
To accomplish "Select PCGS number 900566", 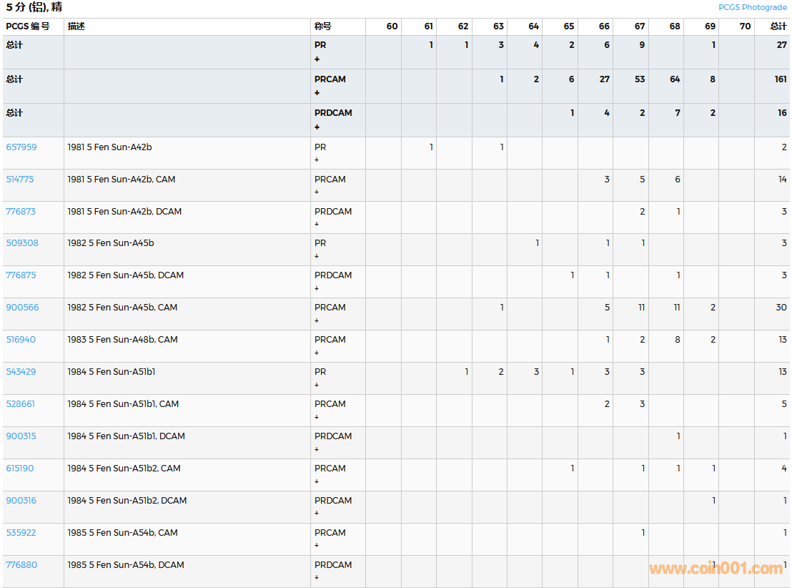I will (x=22, y=308).
